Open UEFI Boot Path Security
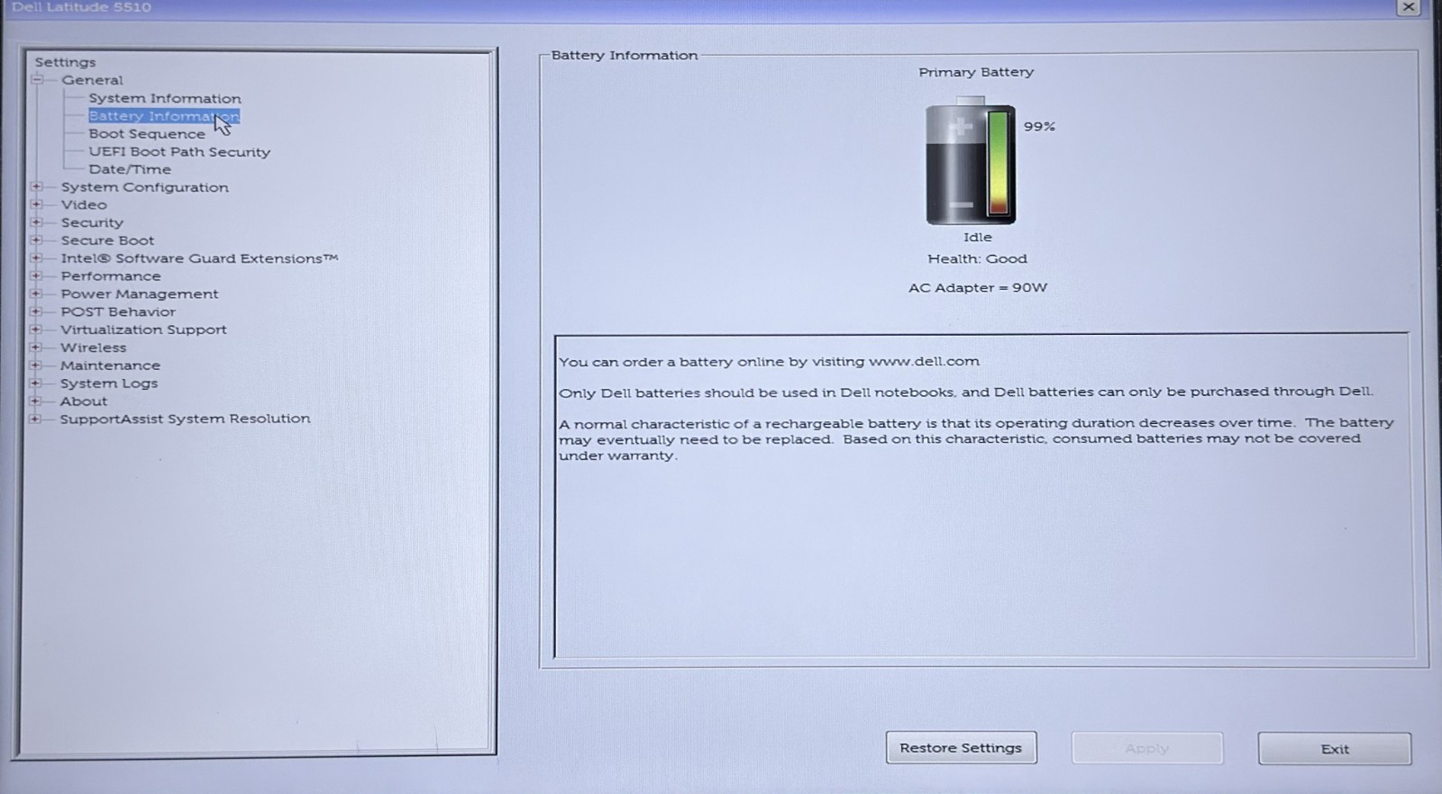Viewport: 1442px width, 794px height. [x=179, y=152]
